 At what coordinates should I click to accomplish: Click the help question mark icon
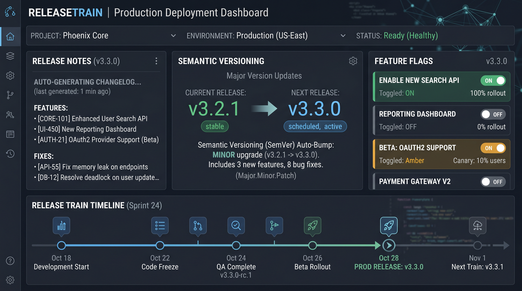click(x=10, y=261)
